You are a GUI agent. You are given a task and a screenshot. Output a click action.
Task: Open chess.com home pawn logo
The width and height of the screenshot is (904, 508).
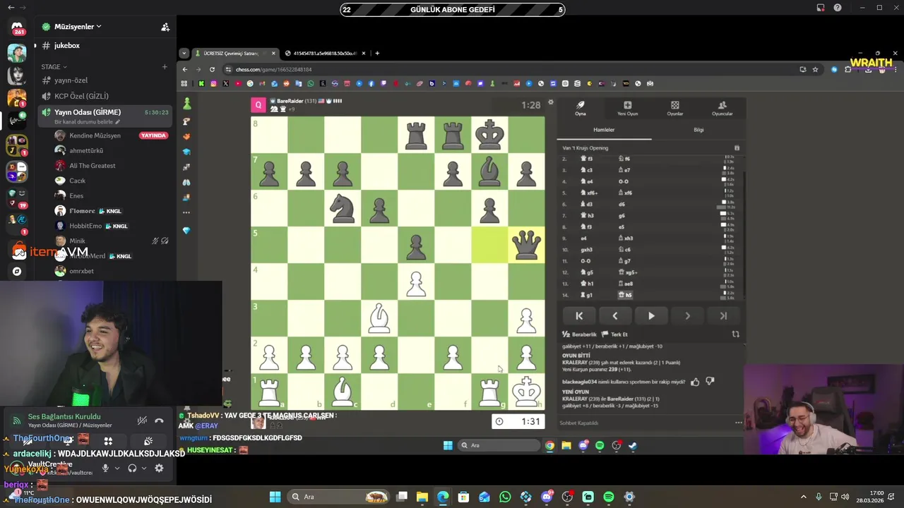point(186,104)
